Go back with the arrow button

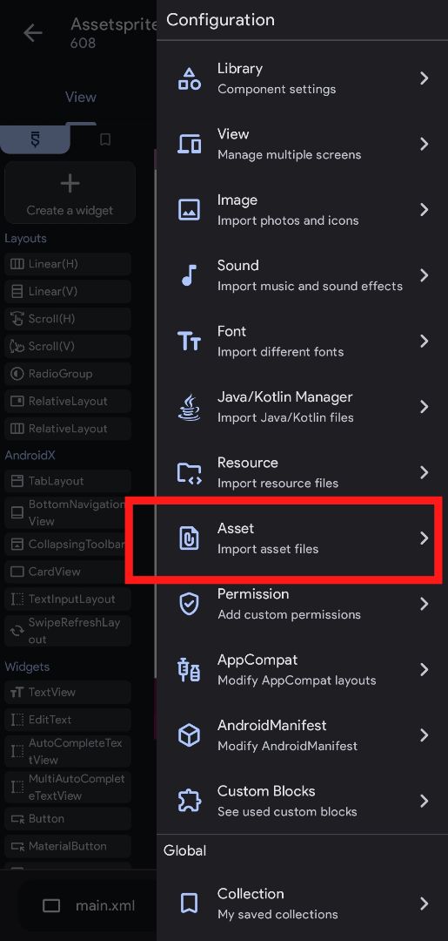(x=32, y=33)
